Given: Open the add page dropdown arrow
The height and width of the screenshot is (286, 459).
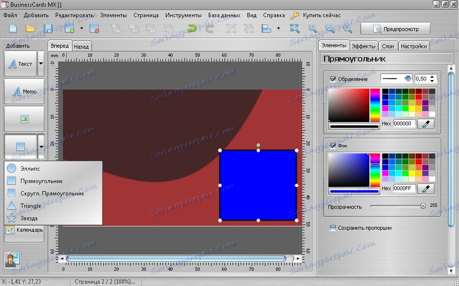Looking at the screenshot, I should [82, 29].
